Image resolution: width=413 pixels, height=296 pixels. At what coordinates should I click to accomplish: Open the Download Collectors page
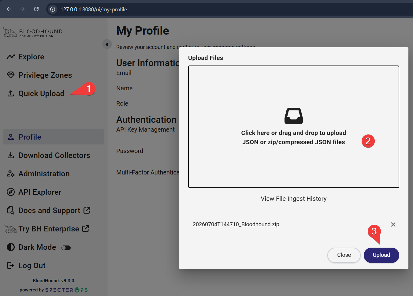(54, 155)
